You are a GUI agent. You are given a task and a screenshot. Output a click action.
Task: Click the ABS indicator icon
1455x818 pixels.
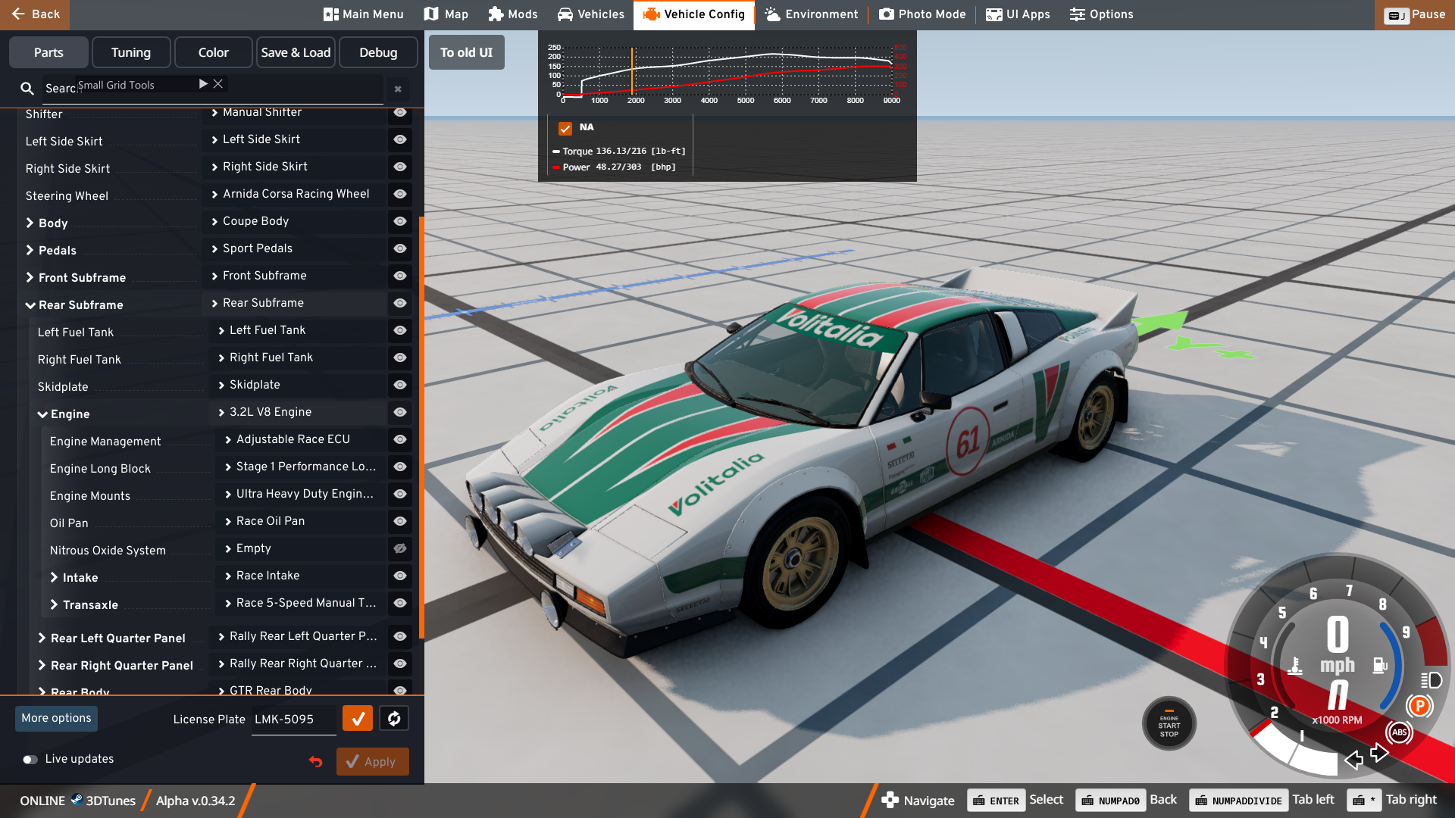tap(1399, 732)
